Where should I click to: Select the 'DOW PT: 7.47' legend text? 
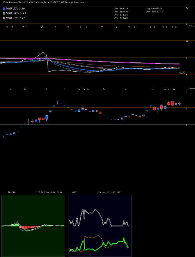click(x=15, y=18)
